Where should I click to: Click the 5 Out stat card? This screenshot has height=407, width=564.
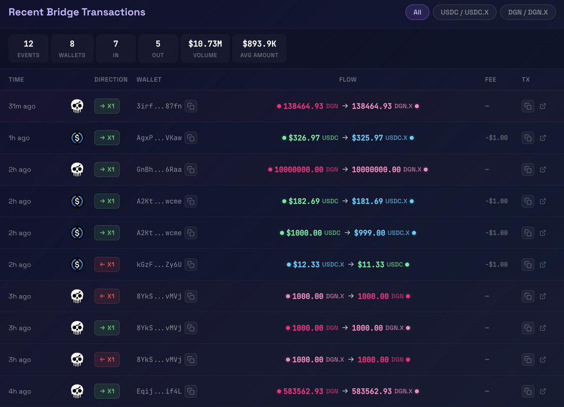(158, 48)
